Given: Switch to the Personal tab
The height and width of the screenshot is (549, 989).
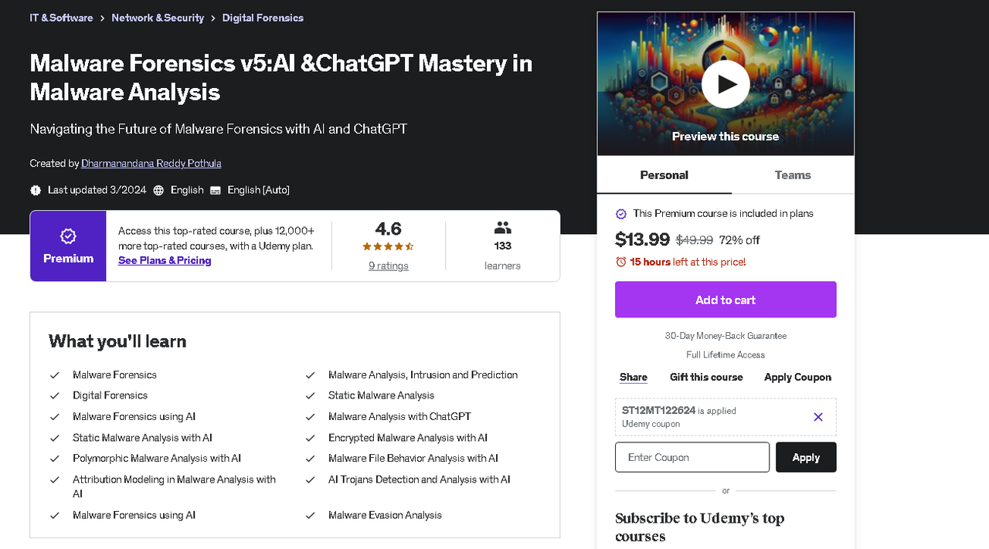Looking at the screenshot, I should click(x=664, y=175).
